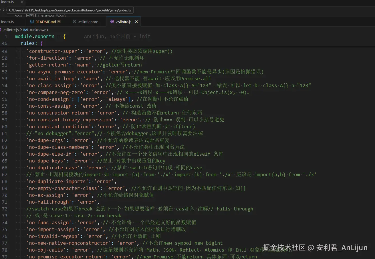This screenshot has width=375, height=259.
Task: Click 'if(true)' in the no-constant-condition comment
Action: tap(184, 127)
